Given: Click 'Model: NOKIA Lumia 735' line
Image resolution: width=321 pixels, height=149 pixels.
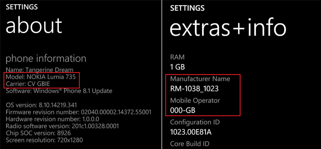Looking at the screenshot, I should click(x=41, y=77).
